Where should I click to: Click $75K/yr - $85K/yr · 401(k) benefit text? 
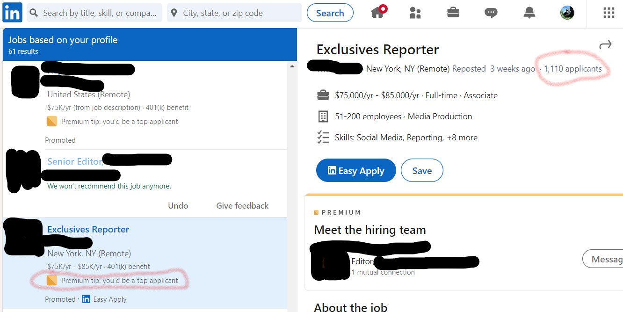[99, 267]
